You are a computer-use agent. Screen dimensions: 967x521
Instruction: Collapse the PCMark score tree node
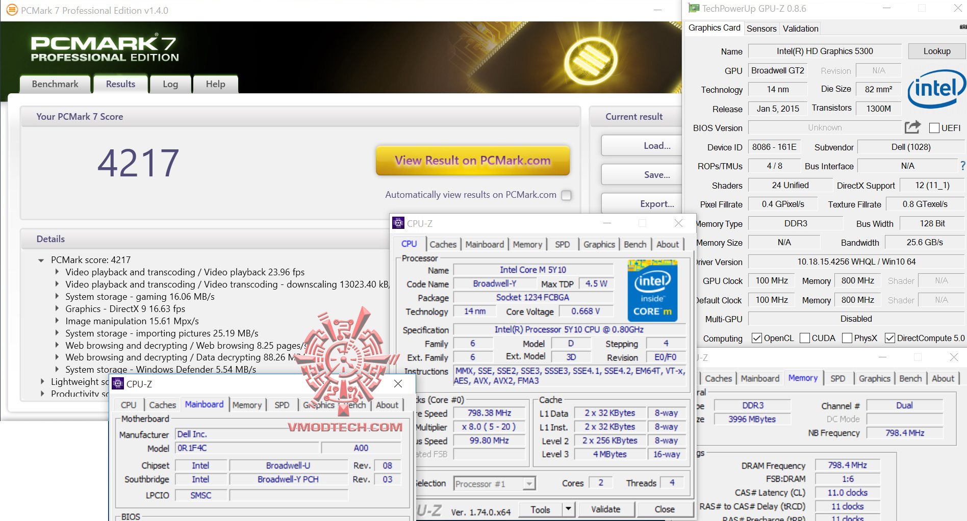41,260
